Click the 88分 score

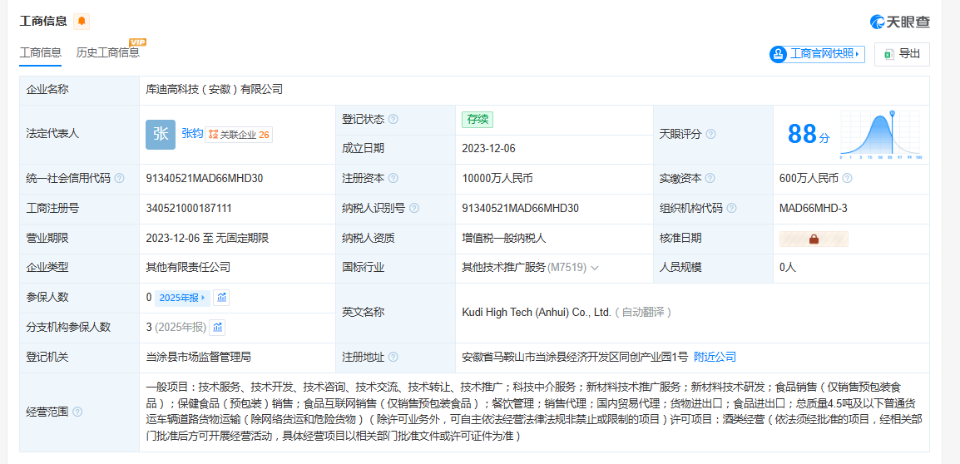[808, 134]
